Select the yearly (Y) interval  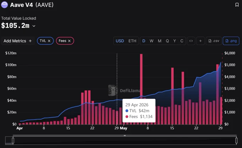174,41
